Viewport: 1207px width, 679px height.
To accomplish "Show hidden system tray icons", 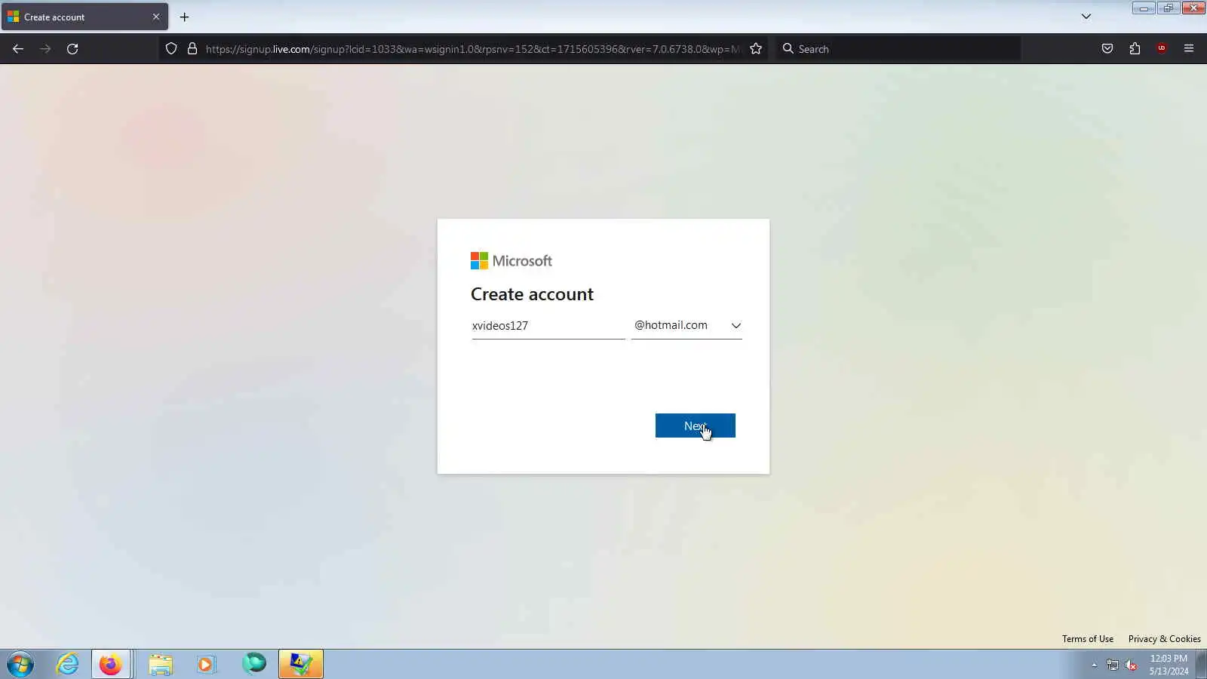I will pyautogui.click(x=1094, y=665).
